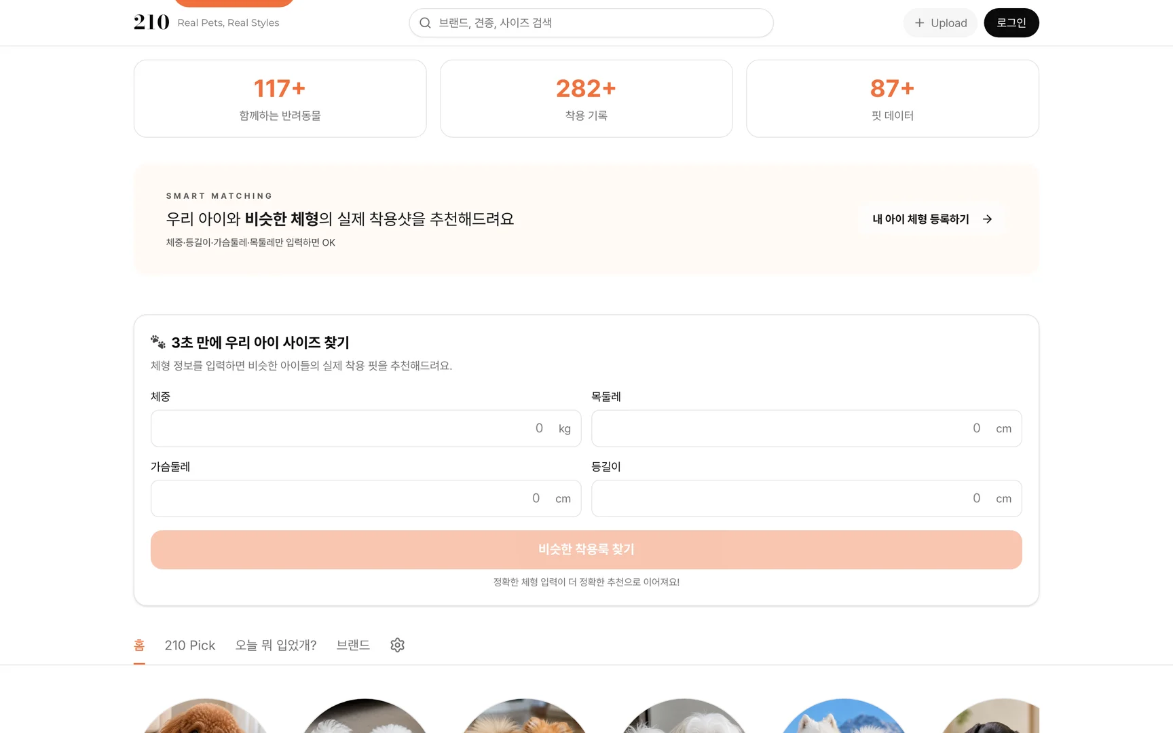The width and height of the screenshot is (1173, 733).
Task: Click the arrow next to 내 아이 체형 등록하기
Action: pyautogui.click(x=988, y=219)
